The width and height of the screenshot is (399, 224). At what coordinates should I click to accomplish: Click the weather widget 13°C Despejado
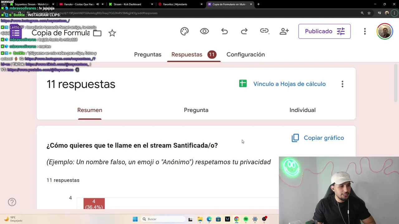tap(13, 219)
